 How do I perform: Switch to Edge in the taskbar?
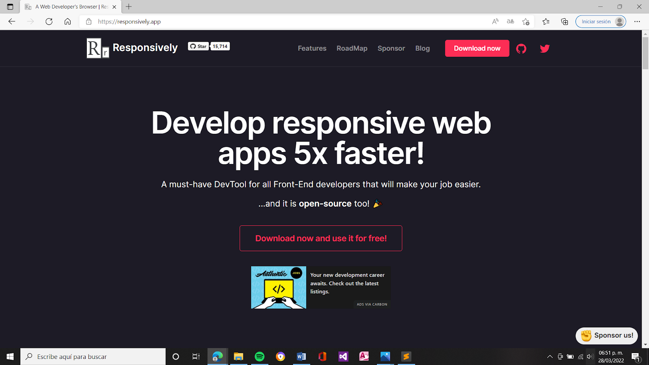(217, 356)
